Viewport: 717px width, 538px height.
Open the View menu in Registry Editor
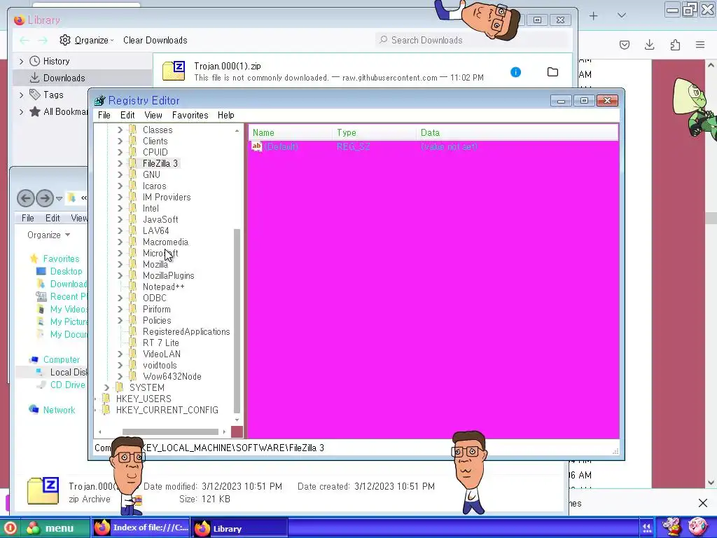point(153,116)
